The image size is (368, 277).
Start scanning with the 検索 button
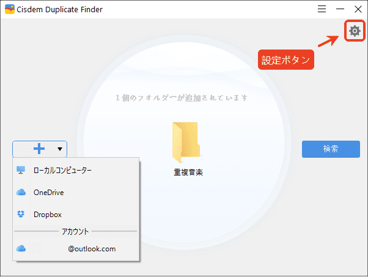pyautogui.click(x=331, y=149)
